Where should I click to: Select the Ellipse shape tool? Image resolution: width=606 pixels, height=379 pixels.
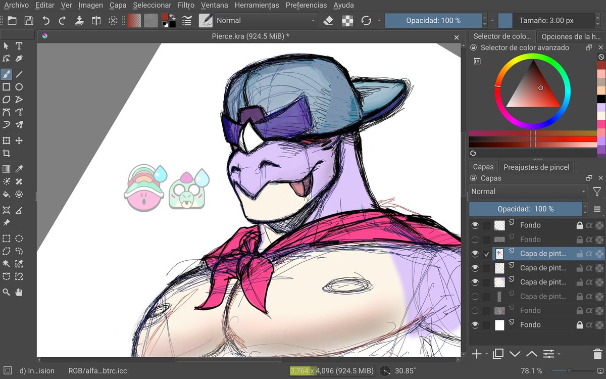click(19, 87)
